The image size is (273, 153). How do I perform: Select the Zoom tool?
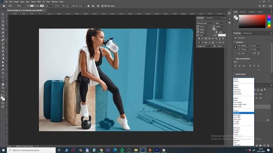point(3,88)
